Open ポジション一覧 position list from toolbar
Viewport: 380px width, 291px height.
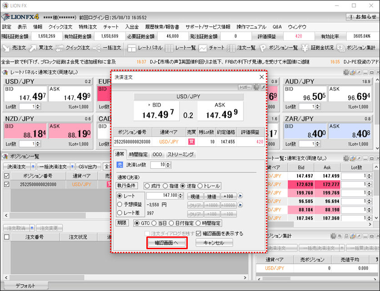point(282,48)
